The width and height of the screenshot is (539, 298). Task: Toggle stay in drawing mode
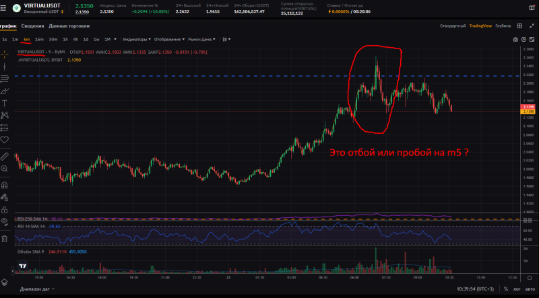tap(5, 197)
